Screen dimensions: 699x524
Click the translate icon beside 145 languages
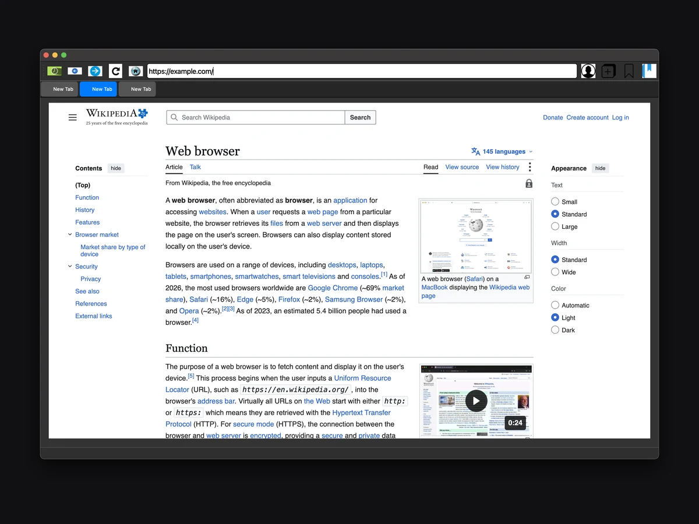(476, 151)
